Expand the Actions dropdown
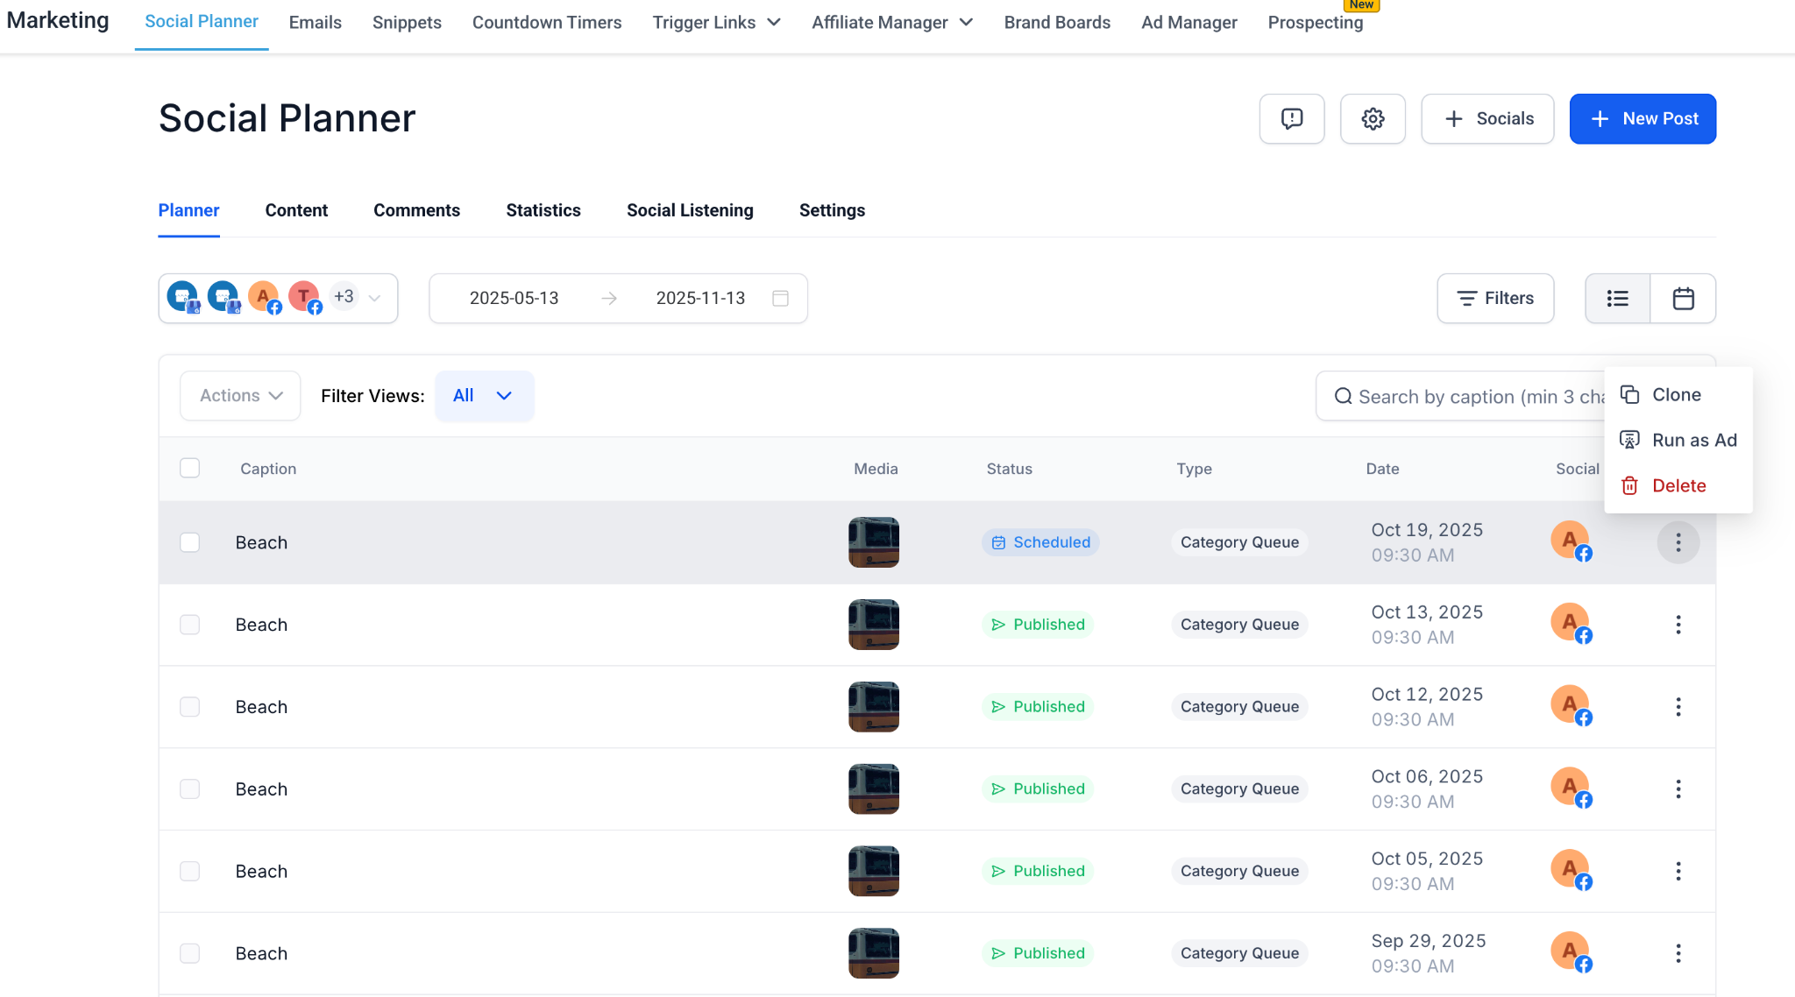 pos(240,396)
